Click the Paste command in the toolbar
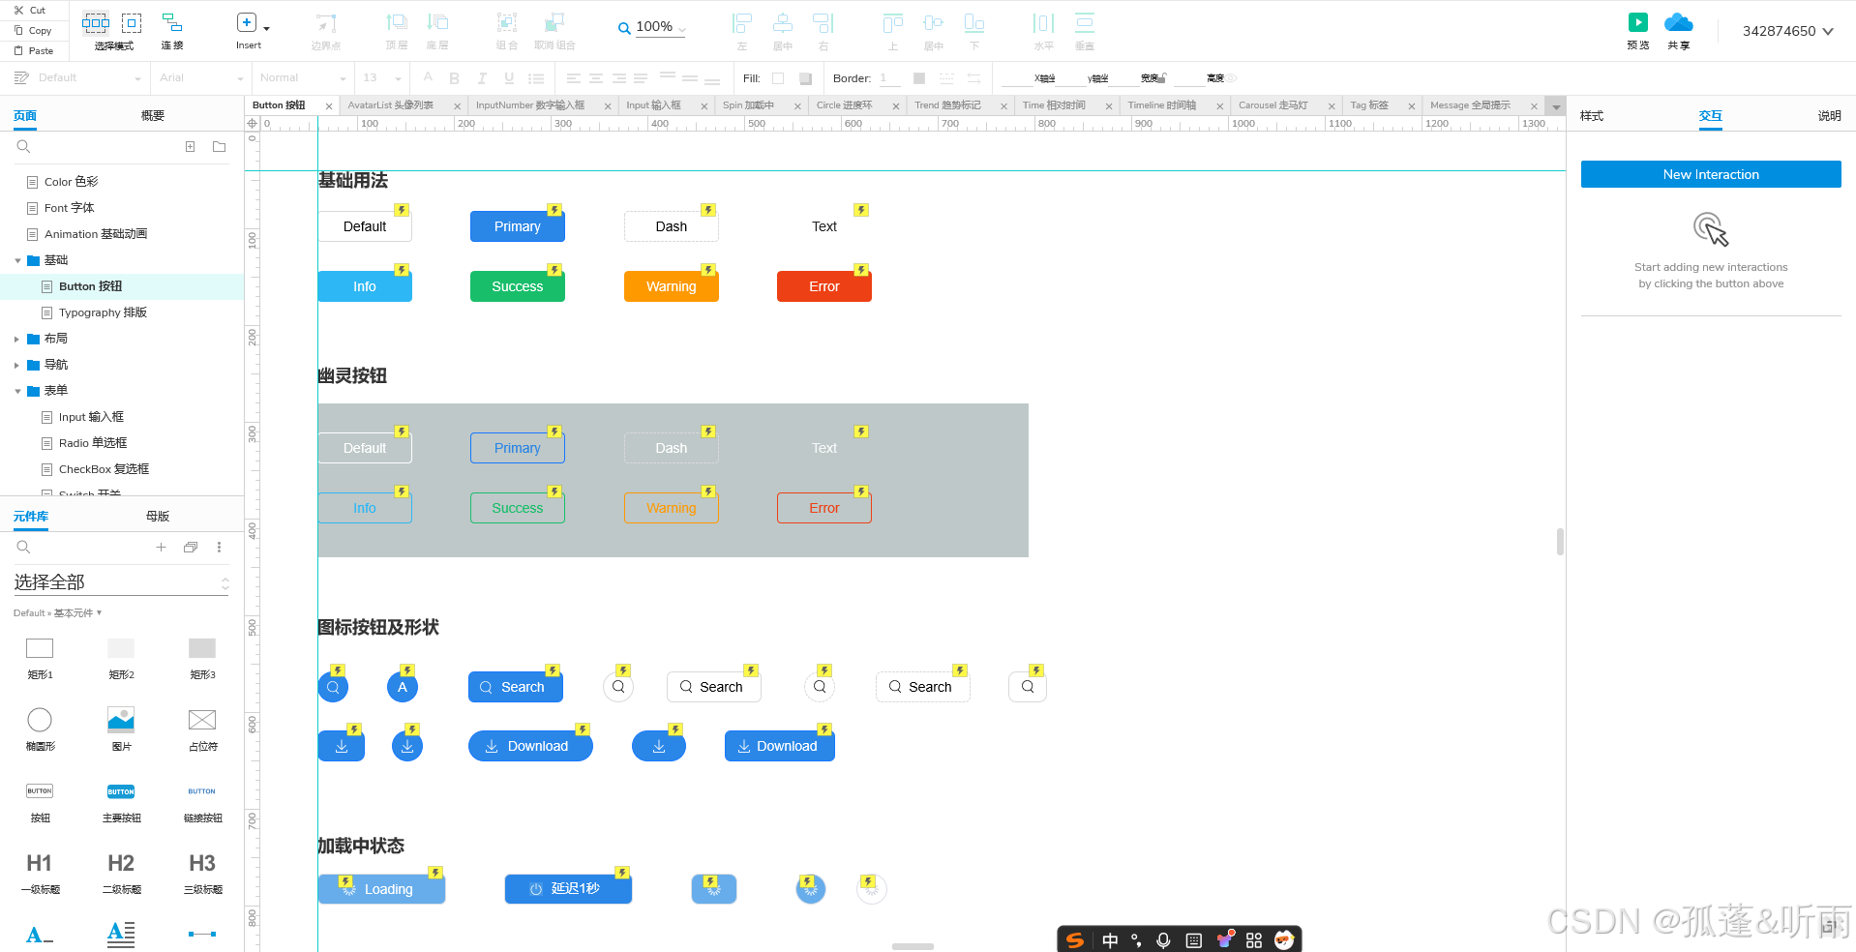Viewport: 1856px width, 952px height. pos(33,50)
